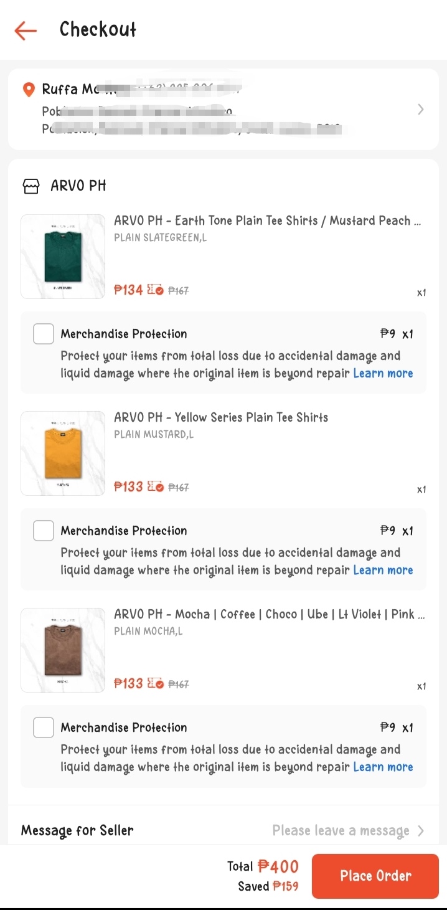Tap the discount badge beside ₱134 price
Image resolution: width=447 pixels, height=910 pixels.
155,290
